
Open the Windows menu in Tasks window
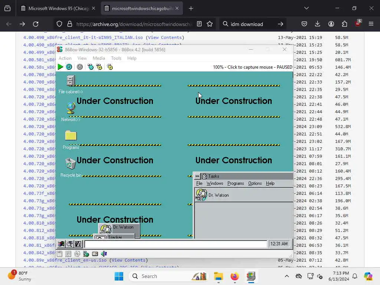coord(215,183)
